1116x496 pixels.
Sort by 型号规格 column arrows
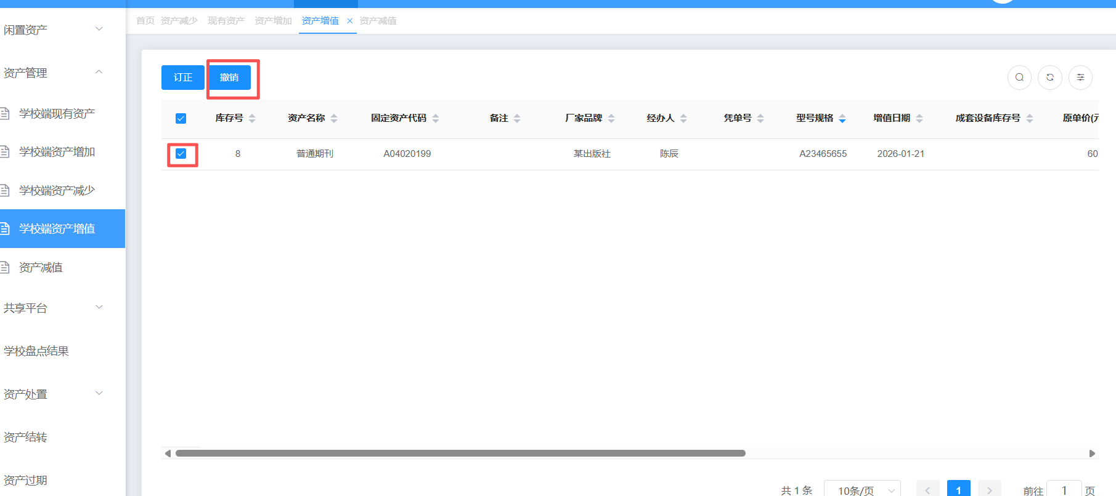(842, 118)
